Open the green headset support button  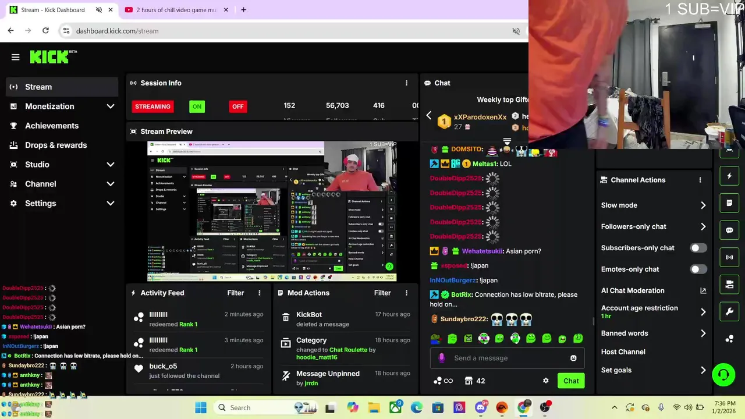[723, 374]
